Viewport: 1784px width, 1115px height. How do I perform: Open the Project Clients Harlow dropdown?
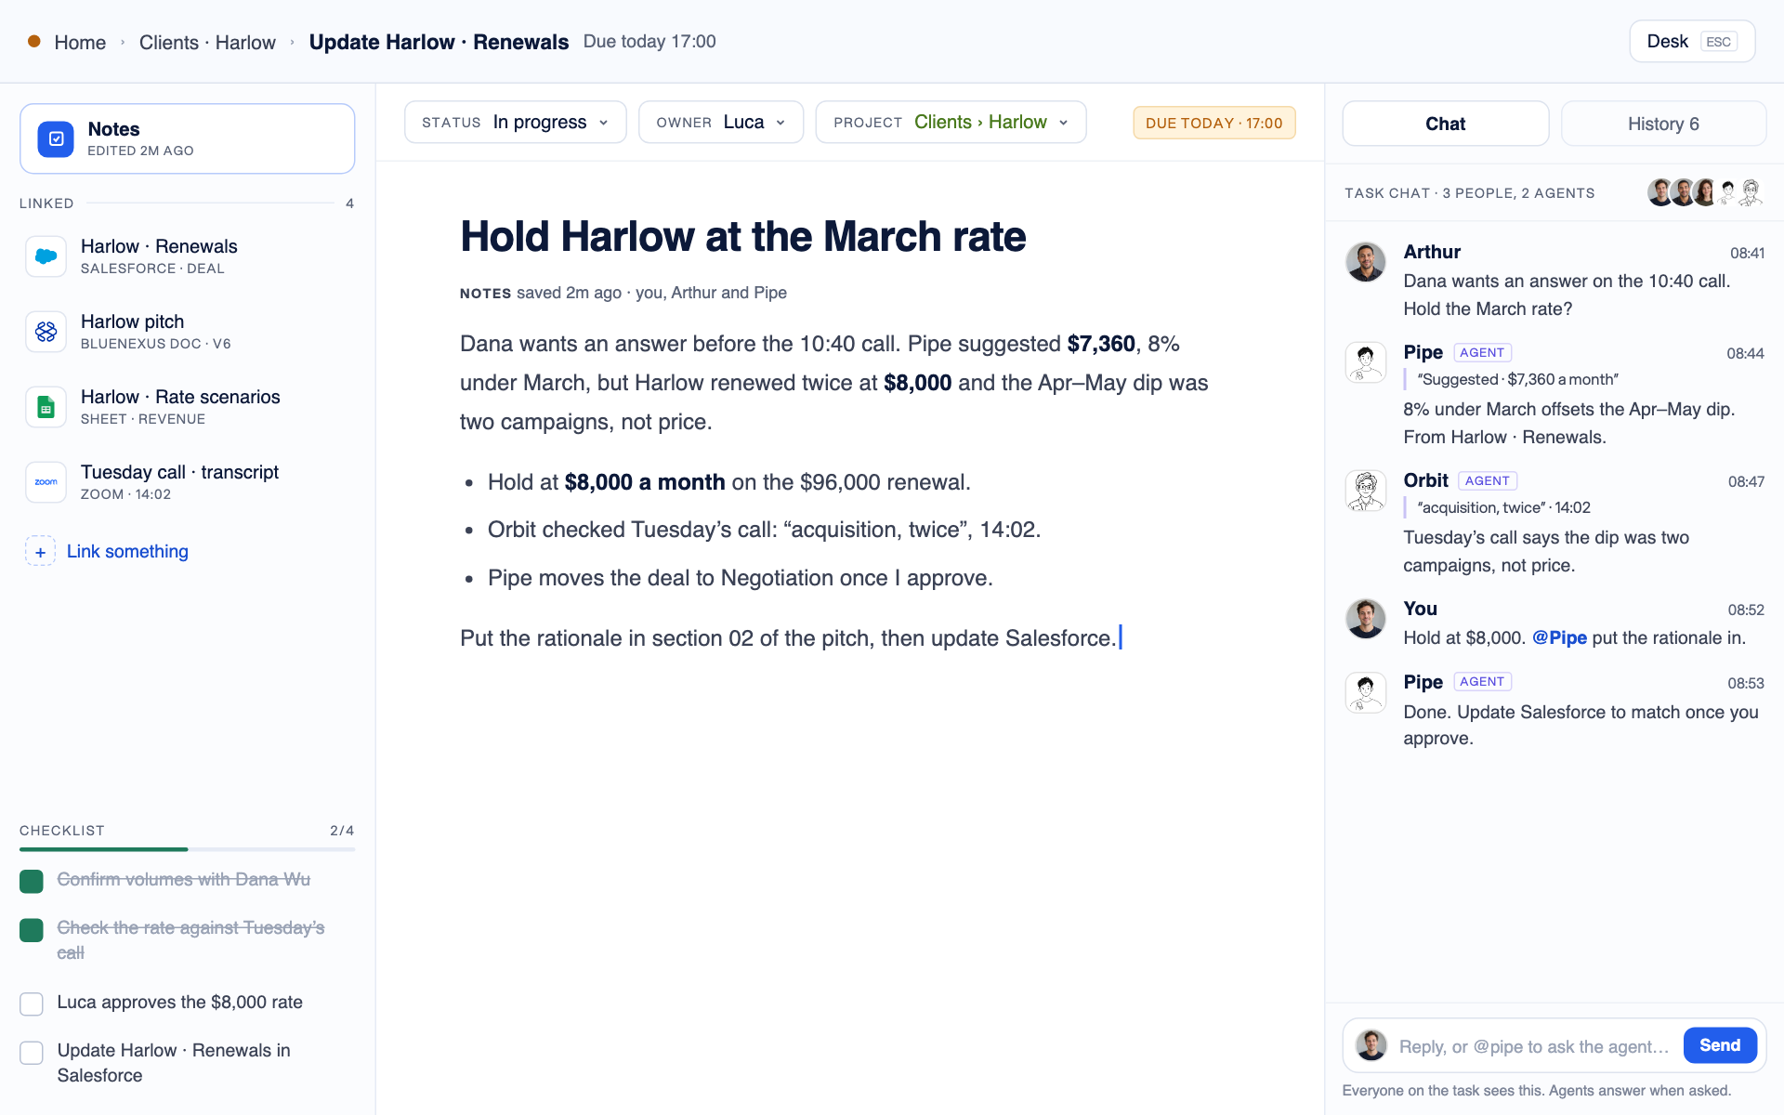coord(951,122)
